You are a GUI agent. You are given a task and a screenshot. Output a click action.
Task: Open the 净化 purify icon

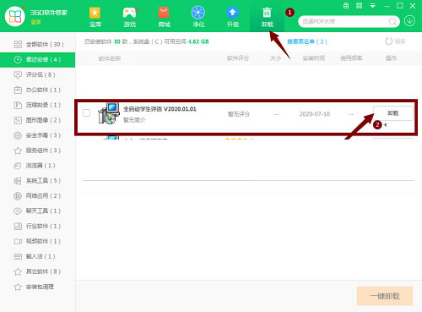tap(198, 13)
